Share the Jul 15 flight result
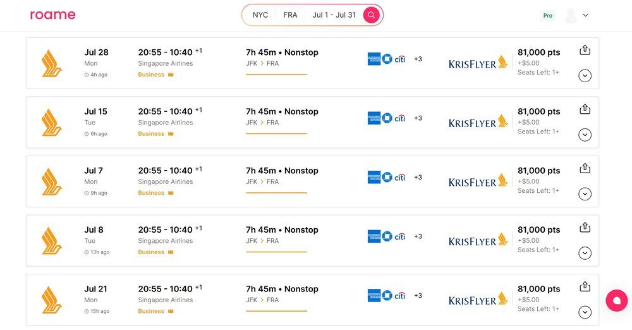 coord(585,109)
